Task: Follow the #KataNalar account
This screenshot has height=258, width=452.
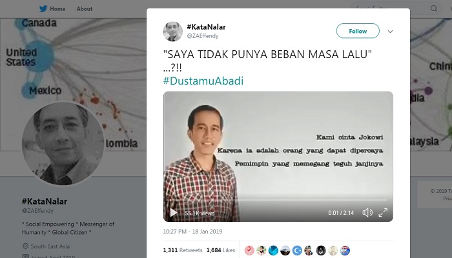Action: [358, 31]
